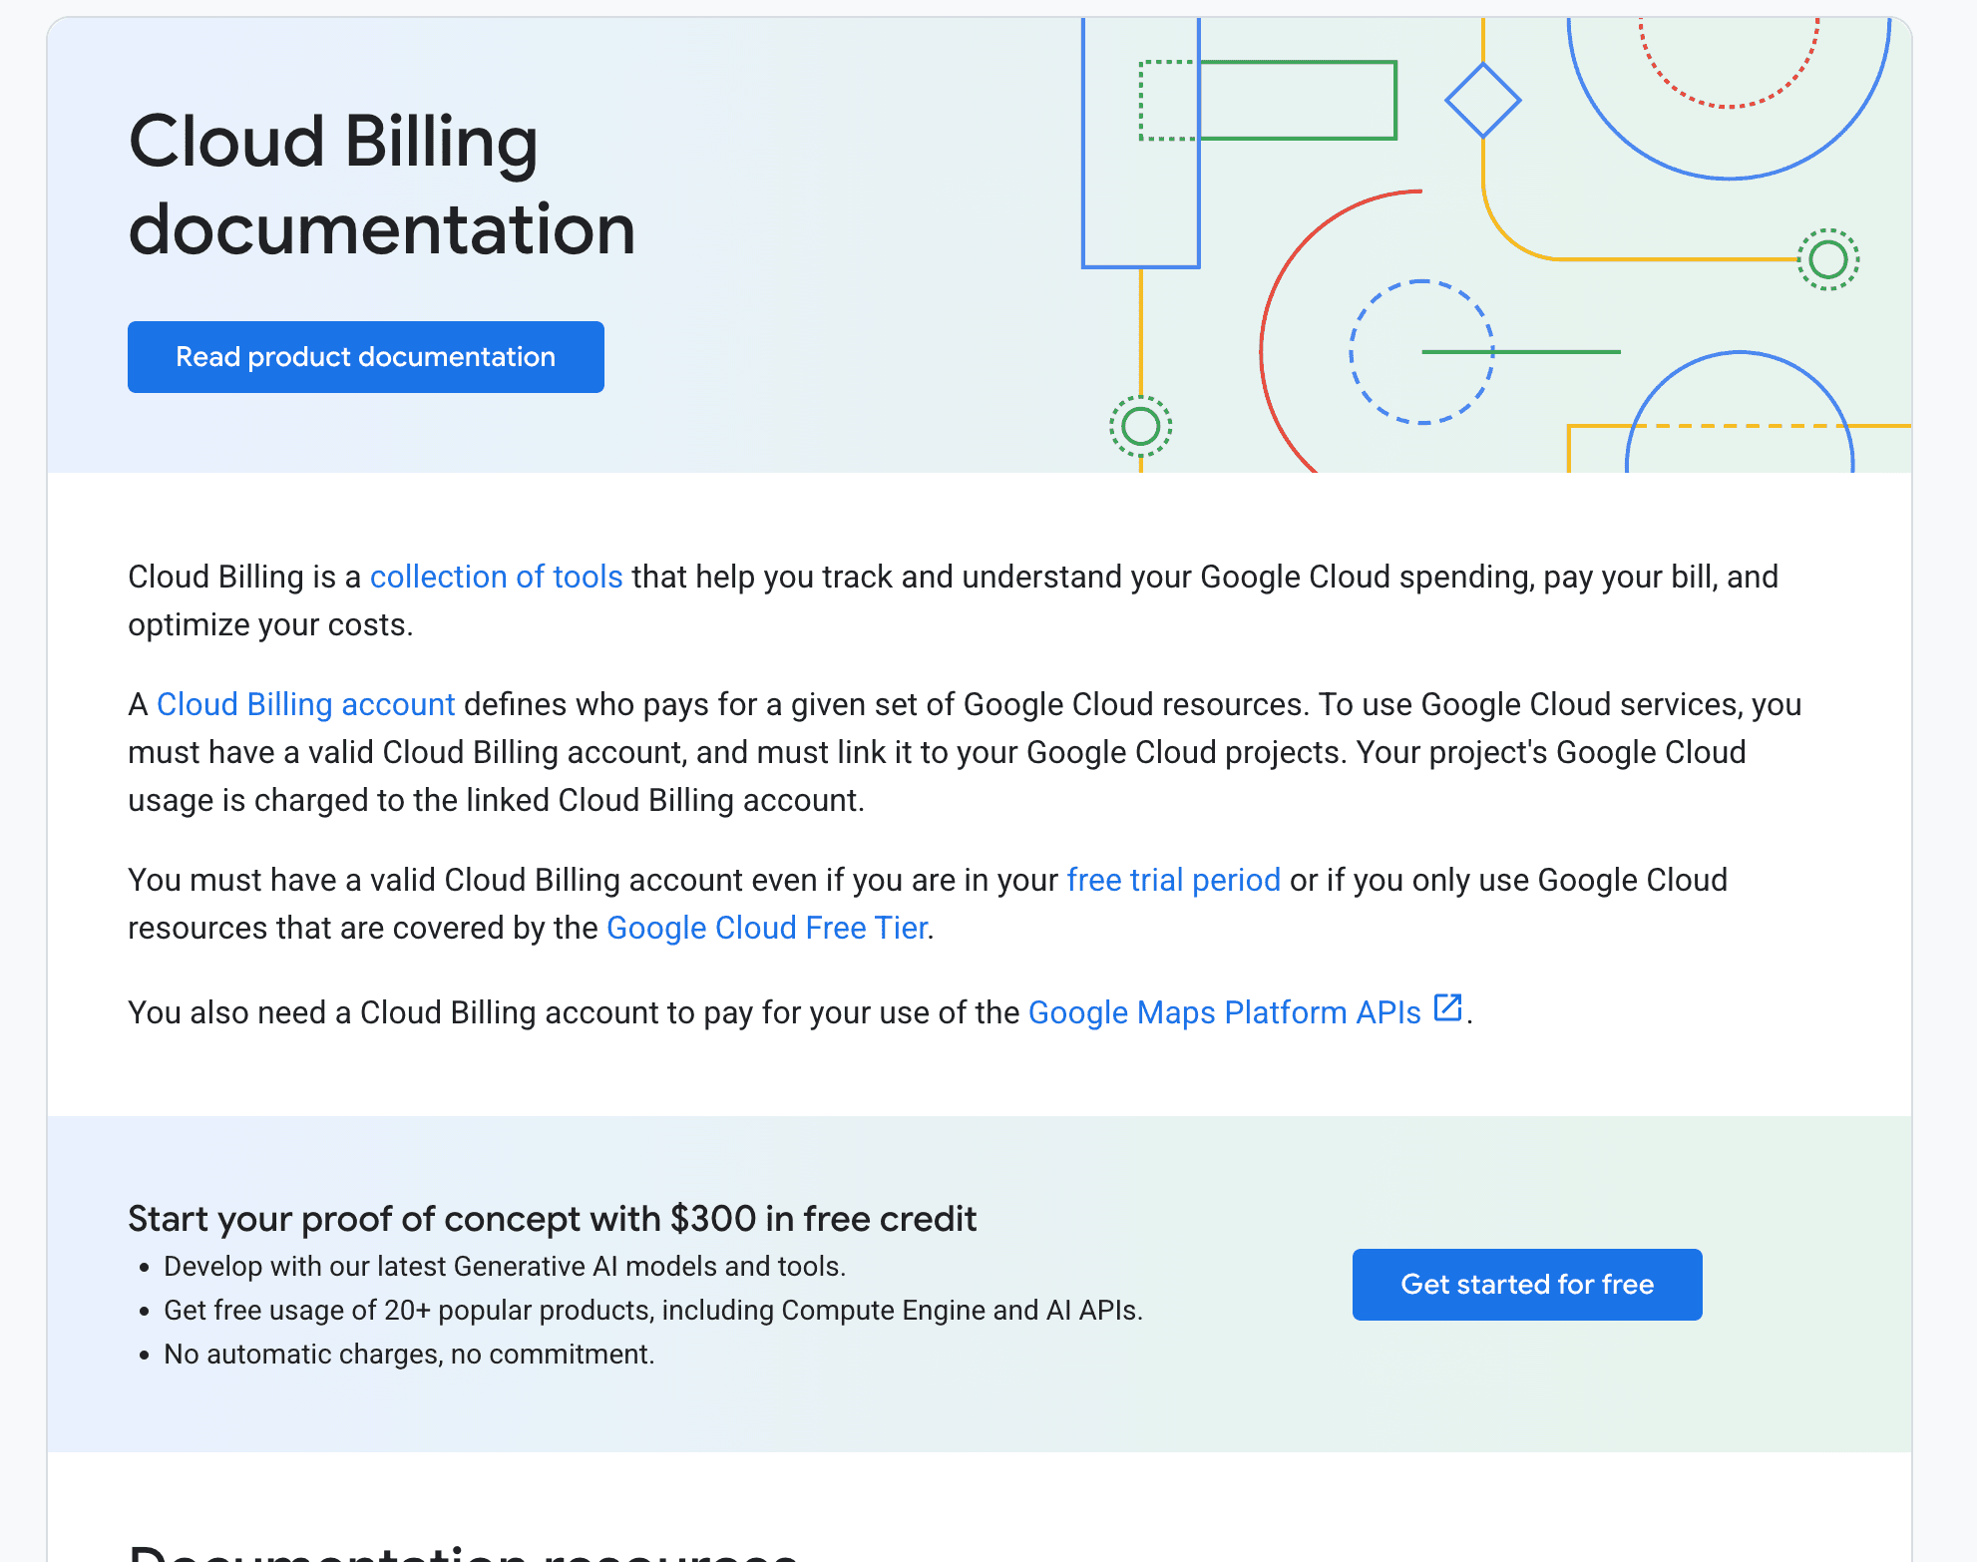
Task: Click the Read product documentation button
Action: click(365, 357)
